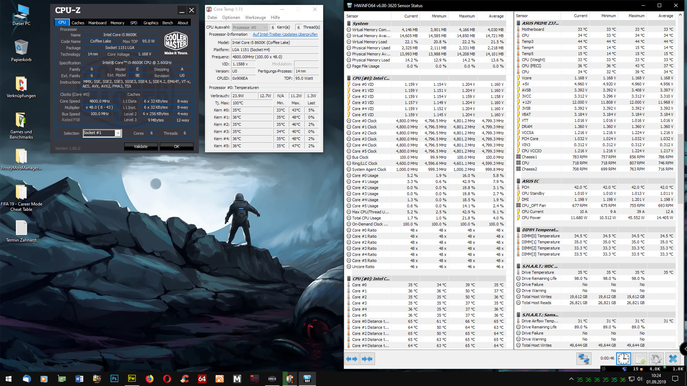Image resolution: width=687 pixels, height=386 pixels.
Task: Switch to the Mainboard tab in CPU-Z
Action: 97,23
